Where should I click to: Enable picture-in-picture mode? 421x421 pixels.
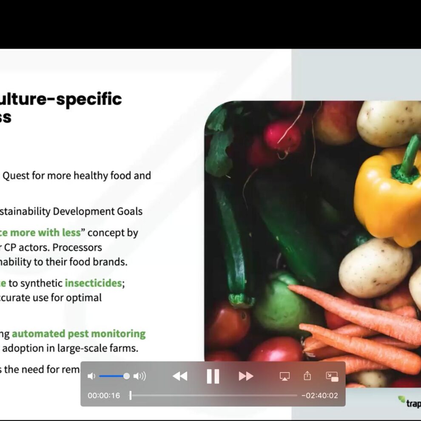pos(332,376)
